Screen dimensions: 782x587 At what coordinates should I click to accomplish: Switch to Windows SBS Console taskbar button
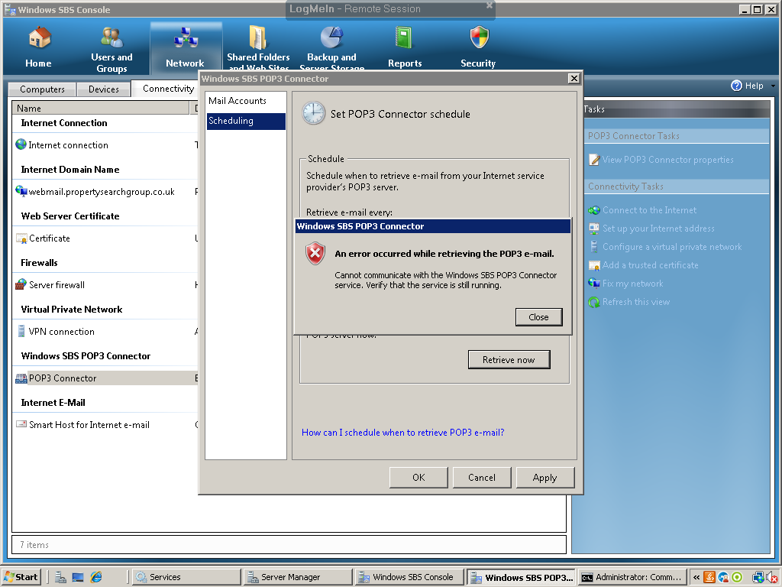pos(409,577)
